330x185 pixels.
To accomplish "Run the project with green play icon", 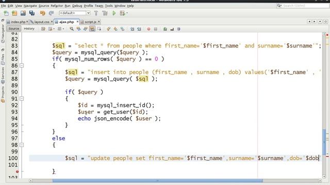I will (114, 13).
